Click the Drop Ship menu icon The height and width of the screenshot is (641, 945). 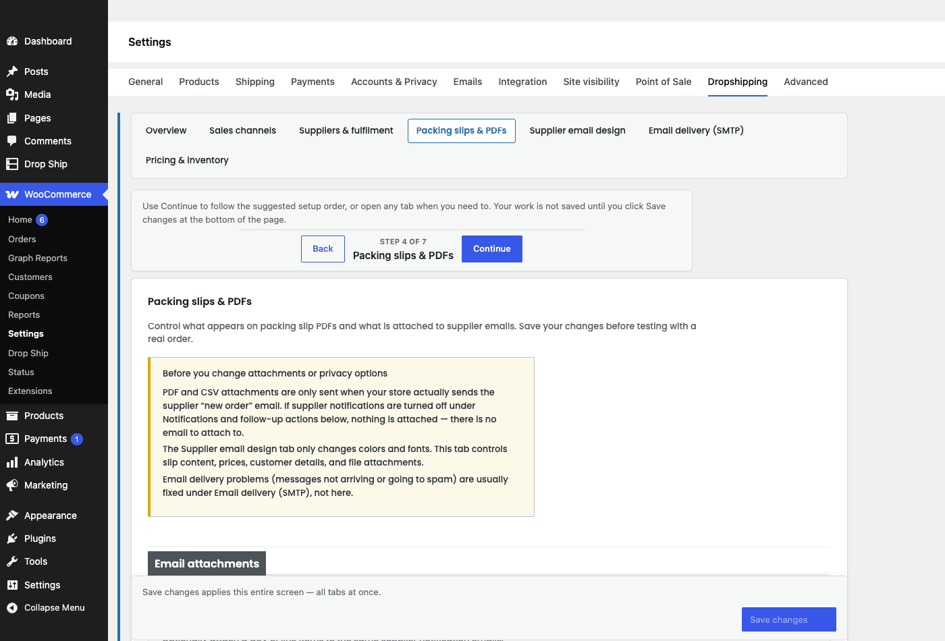(12, 164)
